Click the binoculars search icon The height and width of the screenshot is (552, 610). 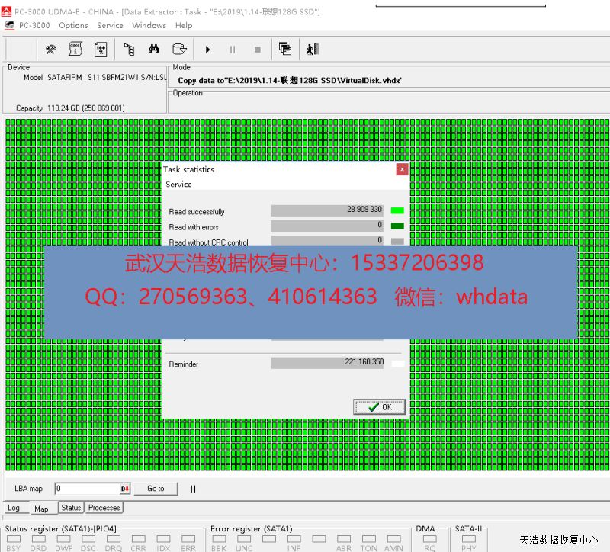point(153,50)
